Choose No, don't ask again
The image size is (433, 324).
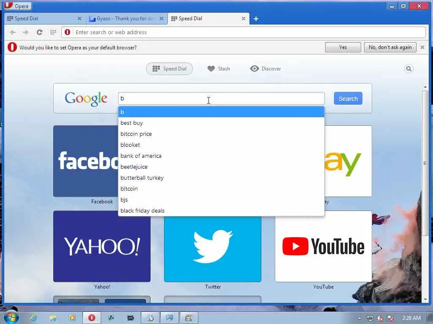click(390, 47)
